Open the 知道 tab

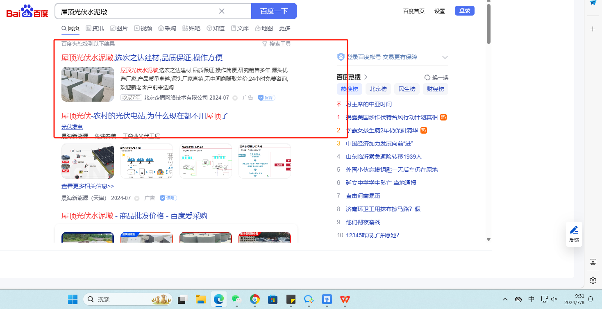(x=216, y=28)
